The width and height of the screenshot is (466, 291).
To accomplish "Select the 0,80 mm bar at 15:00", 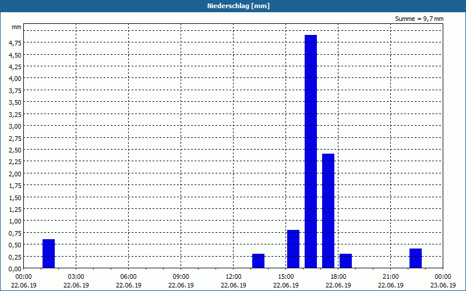I will [293, 249].
